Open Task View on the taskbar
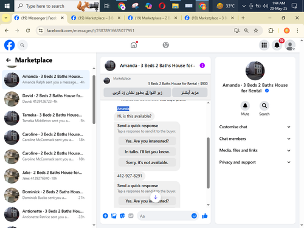The height and width of the screenshot is (228, 304). [x=107, y=6]
